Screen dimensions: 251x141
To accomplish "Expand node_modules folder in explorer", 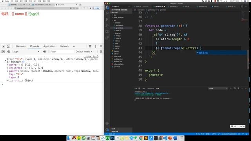I will pyautogui.click(x=118, y=18).
